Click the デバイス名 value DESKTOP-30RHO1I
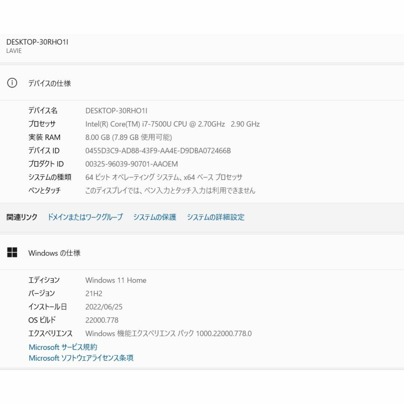 (116, 111)
